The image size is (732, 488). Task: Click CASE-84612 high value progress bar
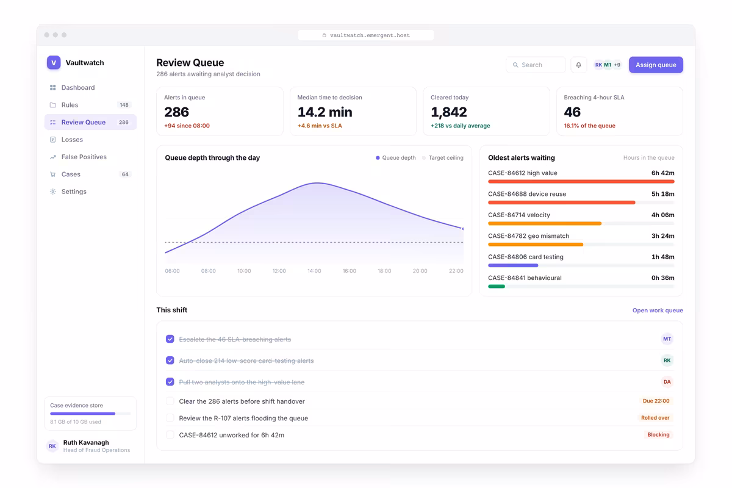click(581, 182)
